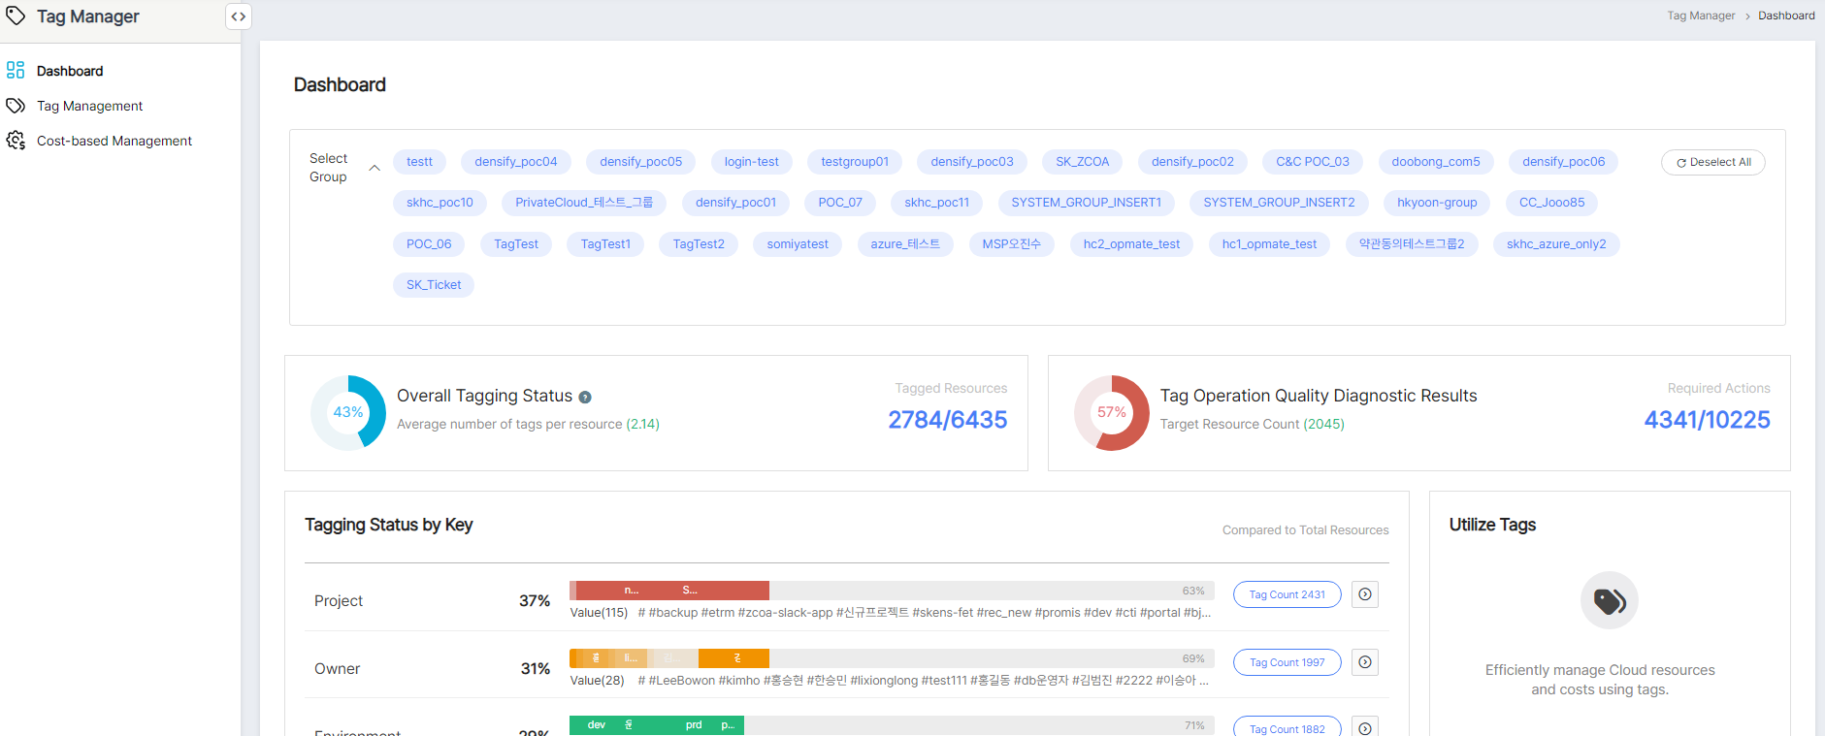Click the Dashboard breadcrumb item
The image size is (1825, 736).
(1786, 16)
